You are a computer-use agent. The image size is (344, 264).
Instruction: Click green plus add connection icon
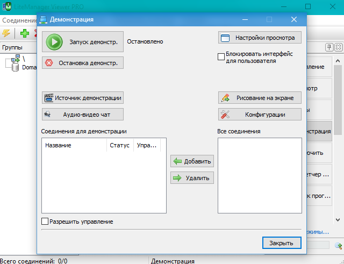pyautogui.click(x=25, y=33)
